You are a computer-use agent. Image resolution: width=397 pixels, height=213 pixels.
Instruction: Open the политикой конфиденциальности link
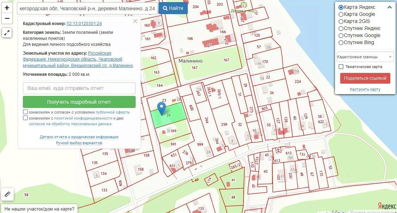[83, 118]
